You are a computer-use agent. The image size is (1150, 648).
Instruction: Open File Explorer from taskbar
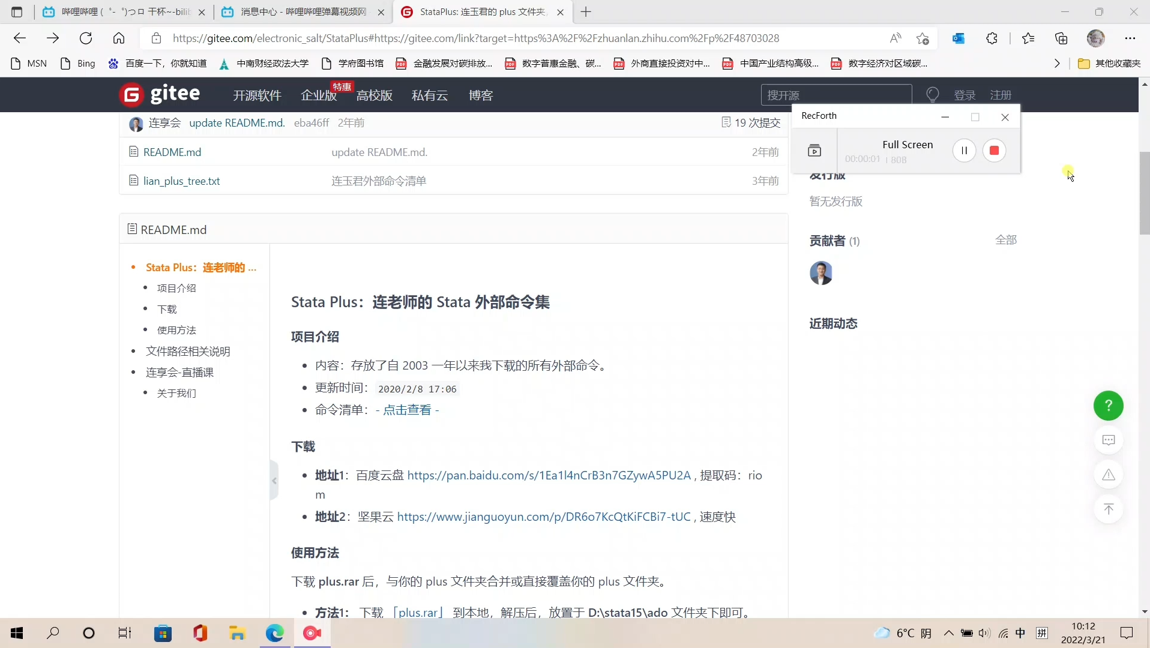[238, 633]
